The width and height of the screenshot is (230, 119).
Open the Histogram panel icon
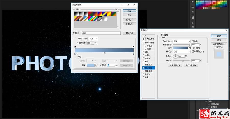tap(193, 12)
